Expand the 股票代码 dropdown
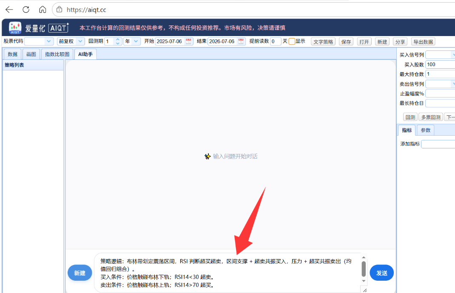The height and width of the screenshot is (293, 455). tap(49, 42)
